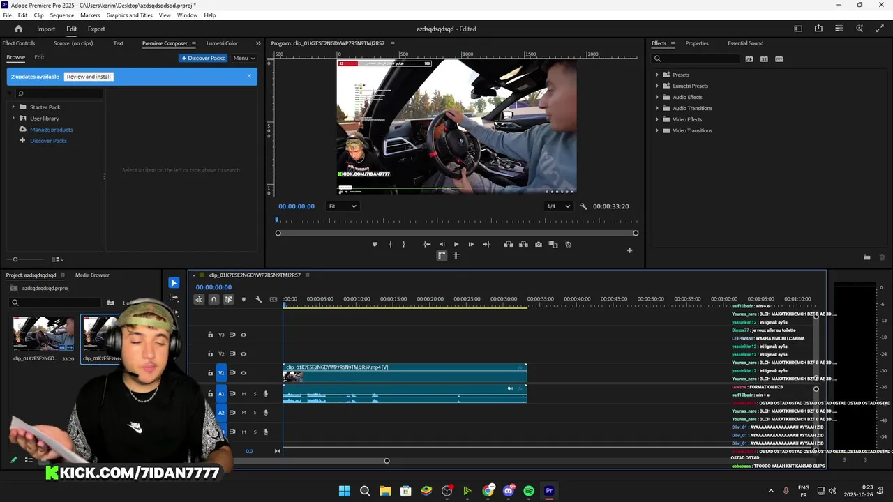
Task: Export frame with camera icon
Action: tap(539, 244)
